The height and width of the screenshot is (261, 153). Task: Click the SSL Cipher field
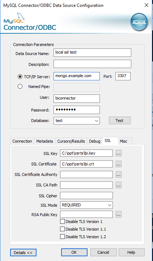point(86,195)
